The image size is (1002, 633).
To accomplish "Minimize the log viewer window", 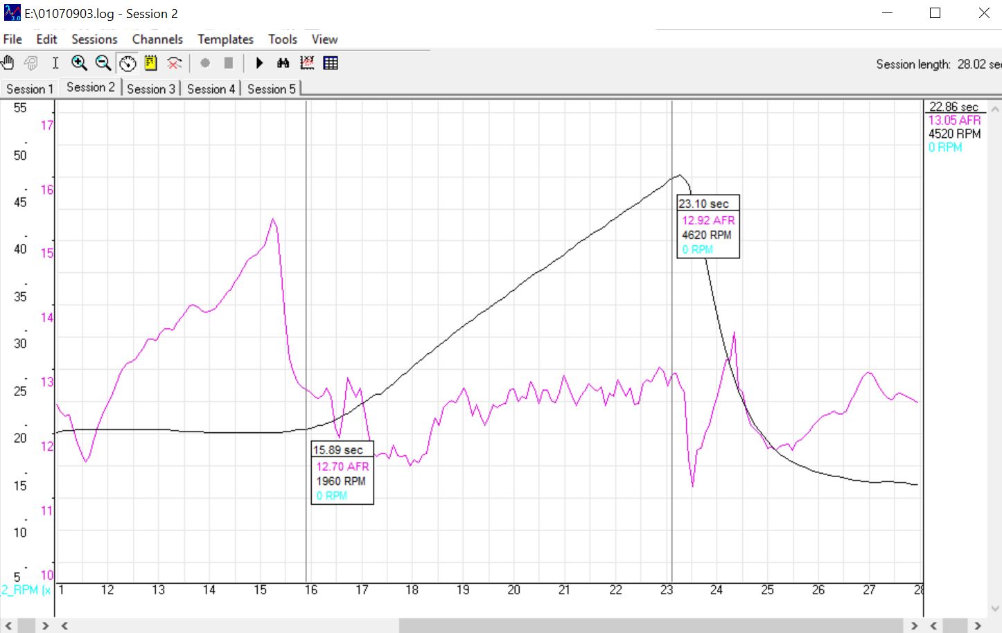I will (x=886, y=13).
